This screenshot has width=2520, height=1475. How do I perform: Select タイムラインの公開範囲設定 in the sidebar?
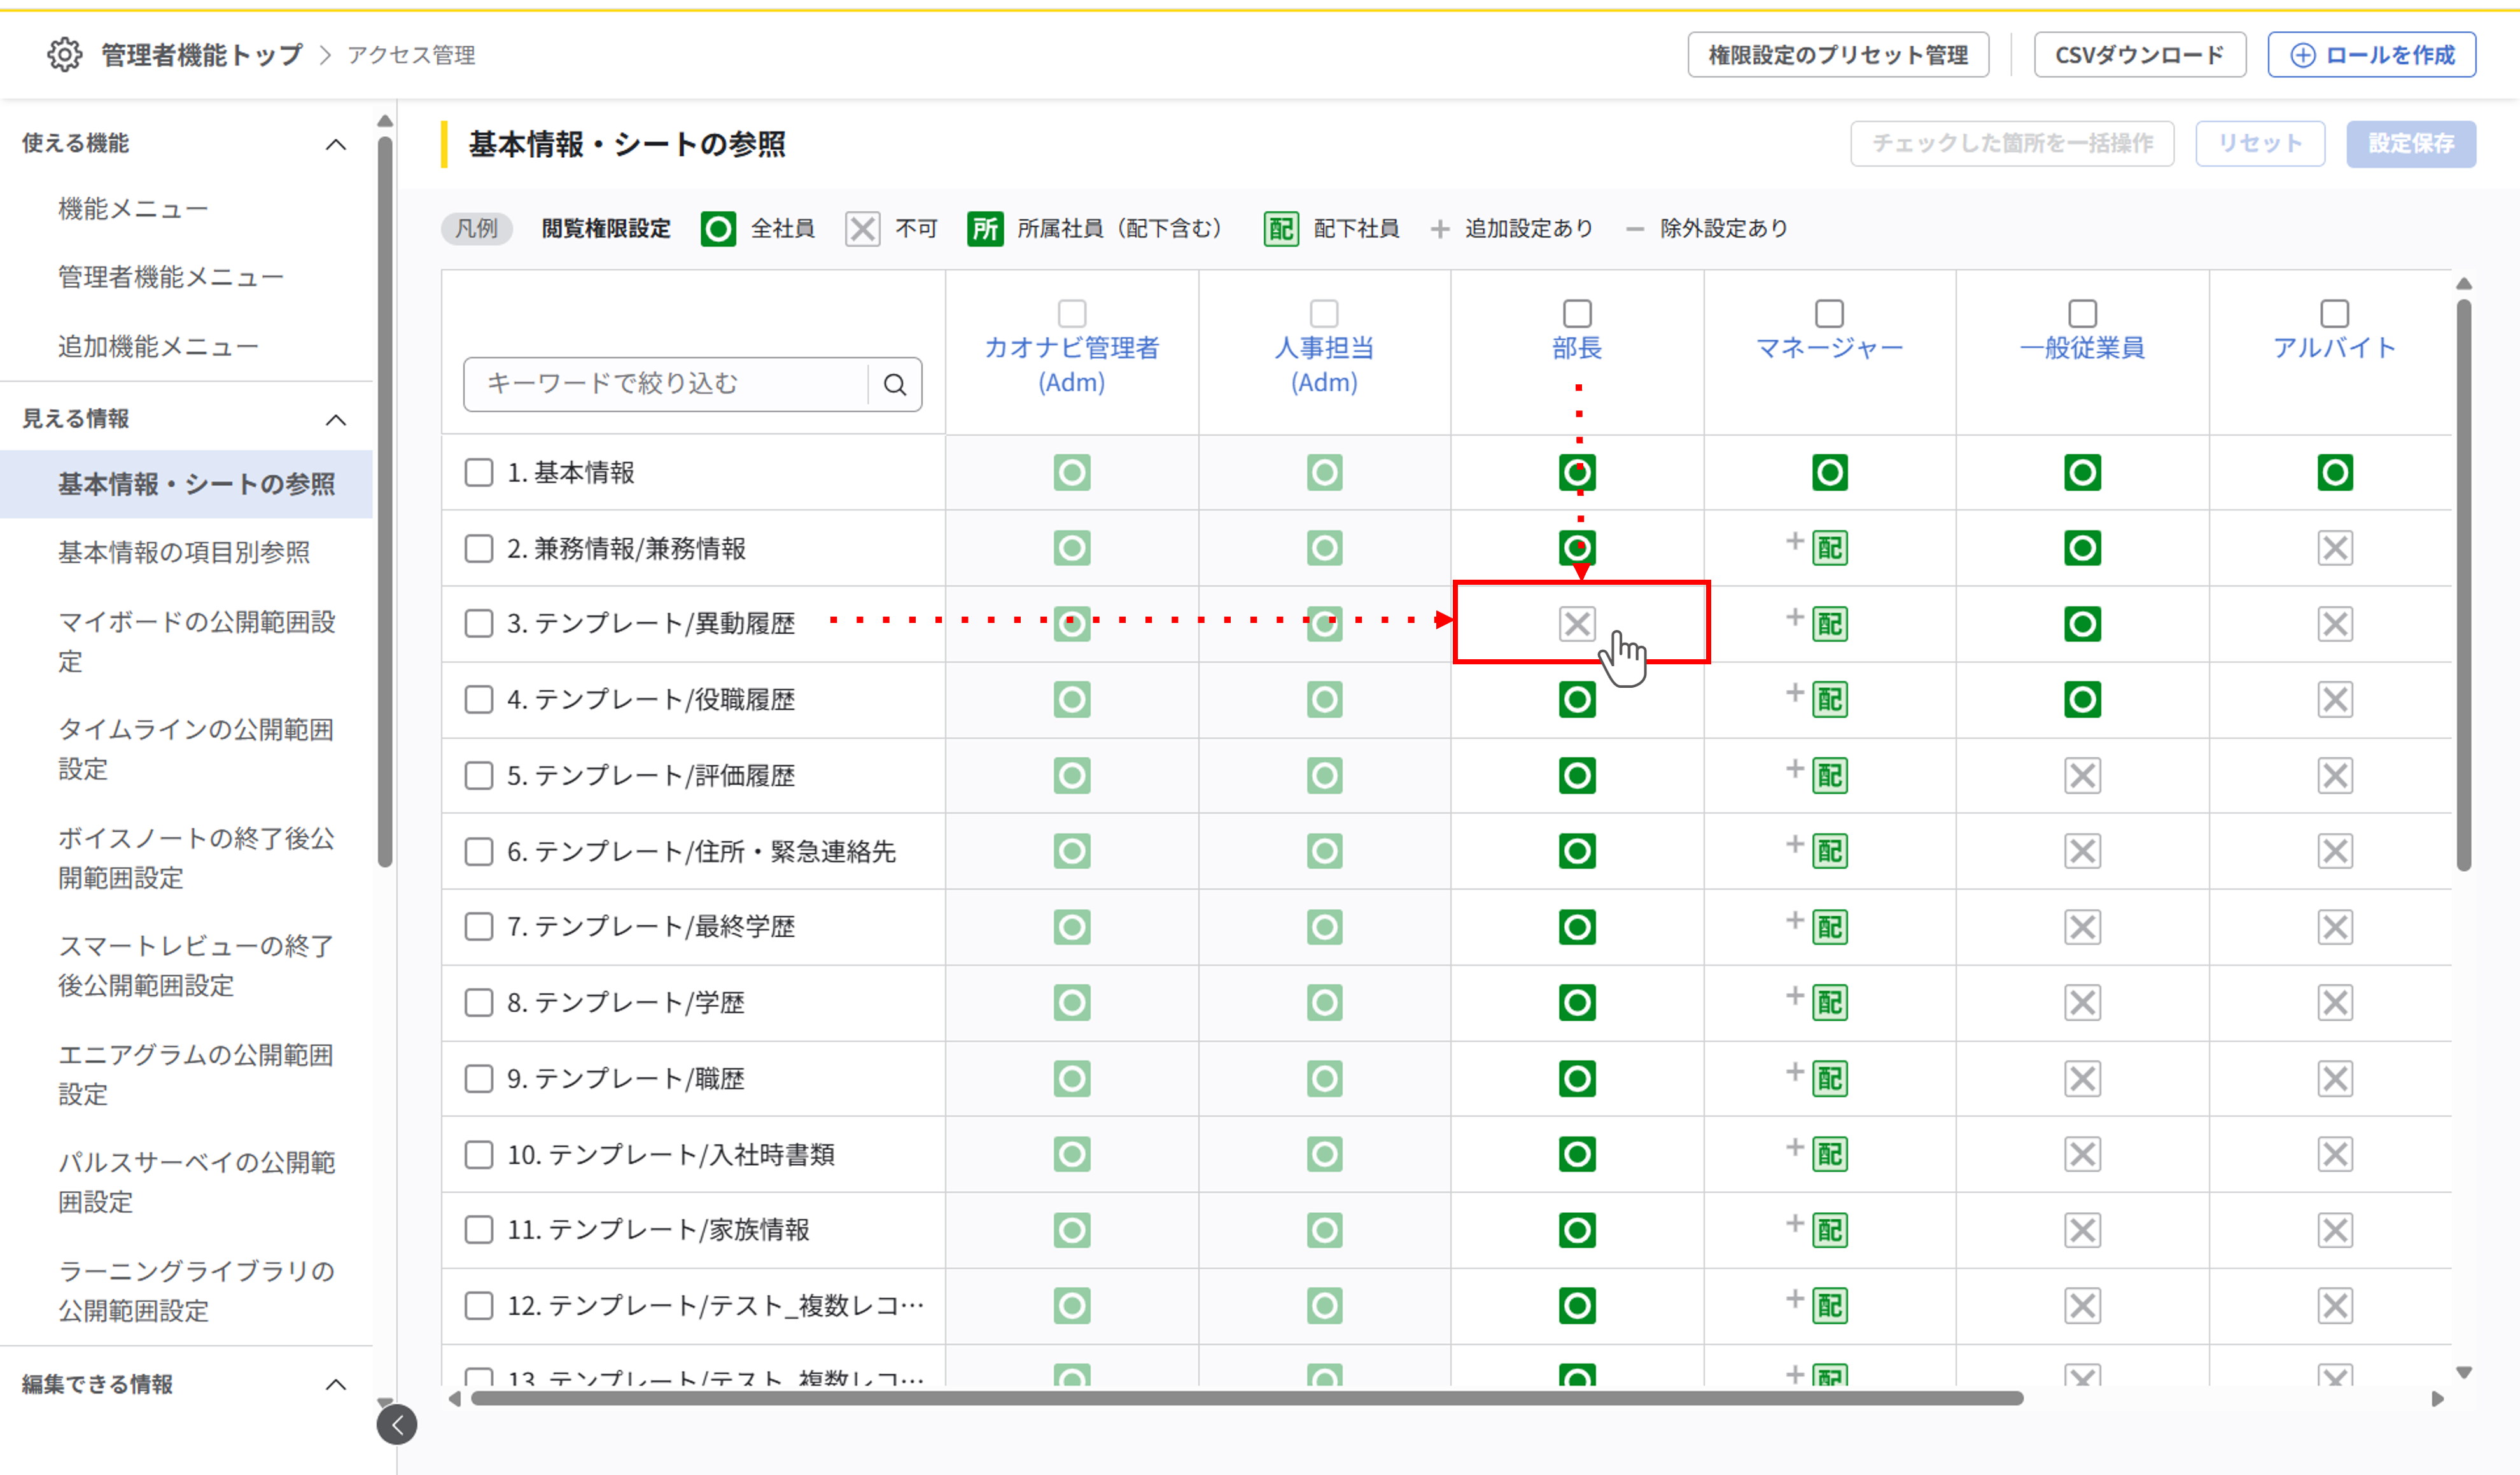[196, 750]
